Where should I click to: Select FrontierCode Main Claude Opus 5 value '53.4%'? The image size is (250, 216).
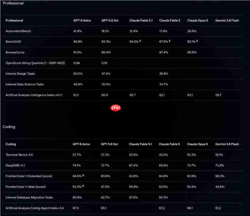click(x=192, y=187)
